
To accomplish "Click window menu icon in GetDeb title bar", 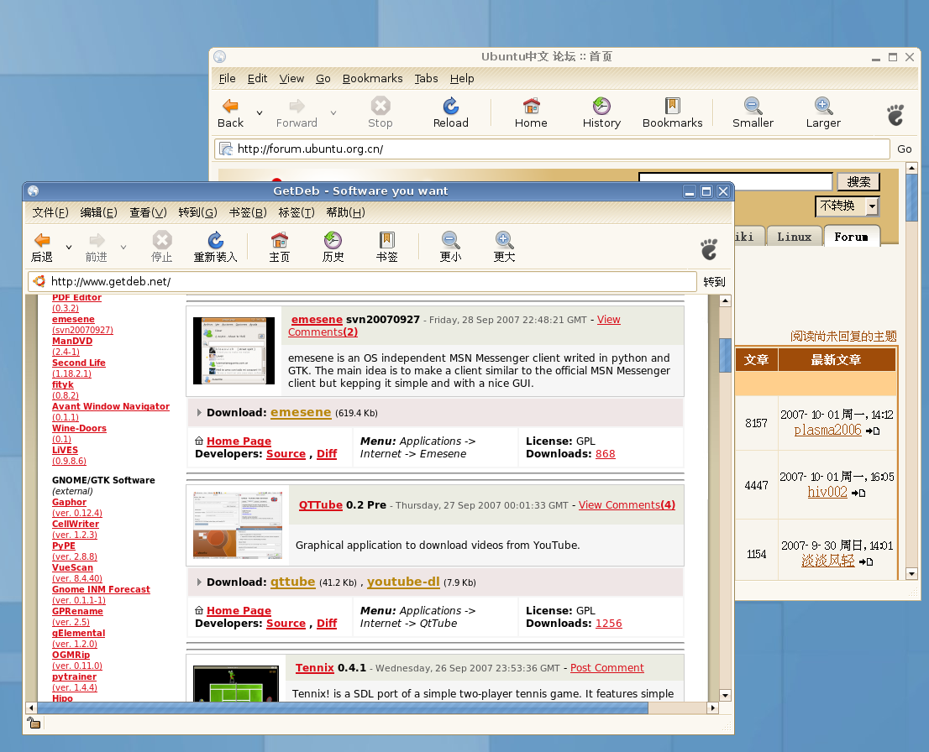I will (34, 191).
